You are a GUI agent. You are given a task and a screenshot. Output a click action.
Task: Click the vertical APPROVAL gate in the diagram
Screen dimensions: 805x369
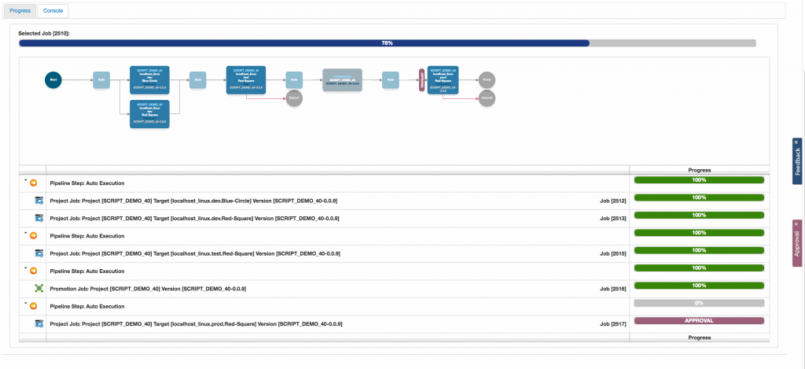[x=422, y=79]
